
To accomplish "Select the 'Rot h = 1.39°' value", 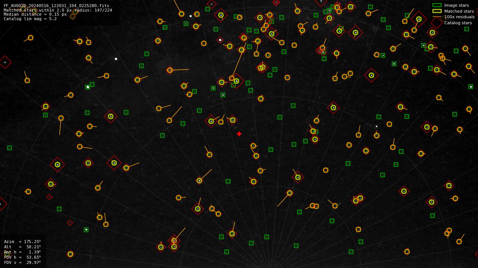I will pyautogui.click(x=22, y=252).
